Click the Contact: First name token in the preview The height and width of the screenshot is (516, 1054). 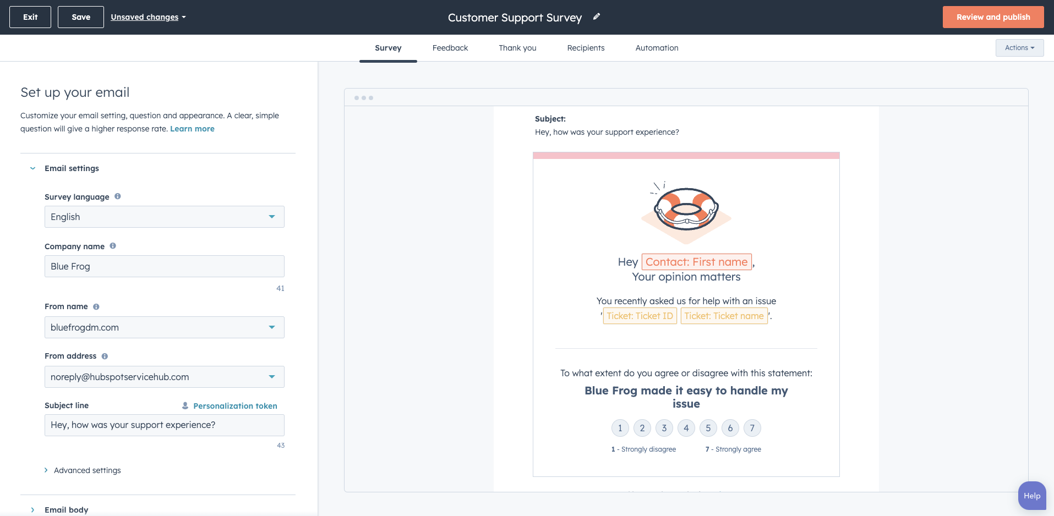click(696, 261)
